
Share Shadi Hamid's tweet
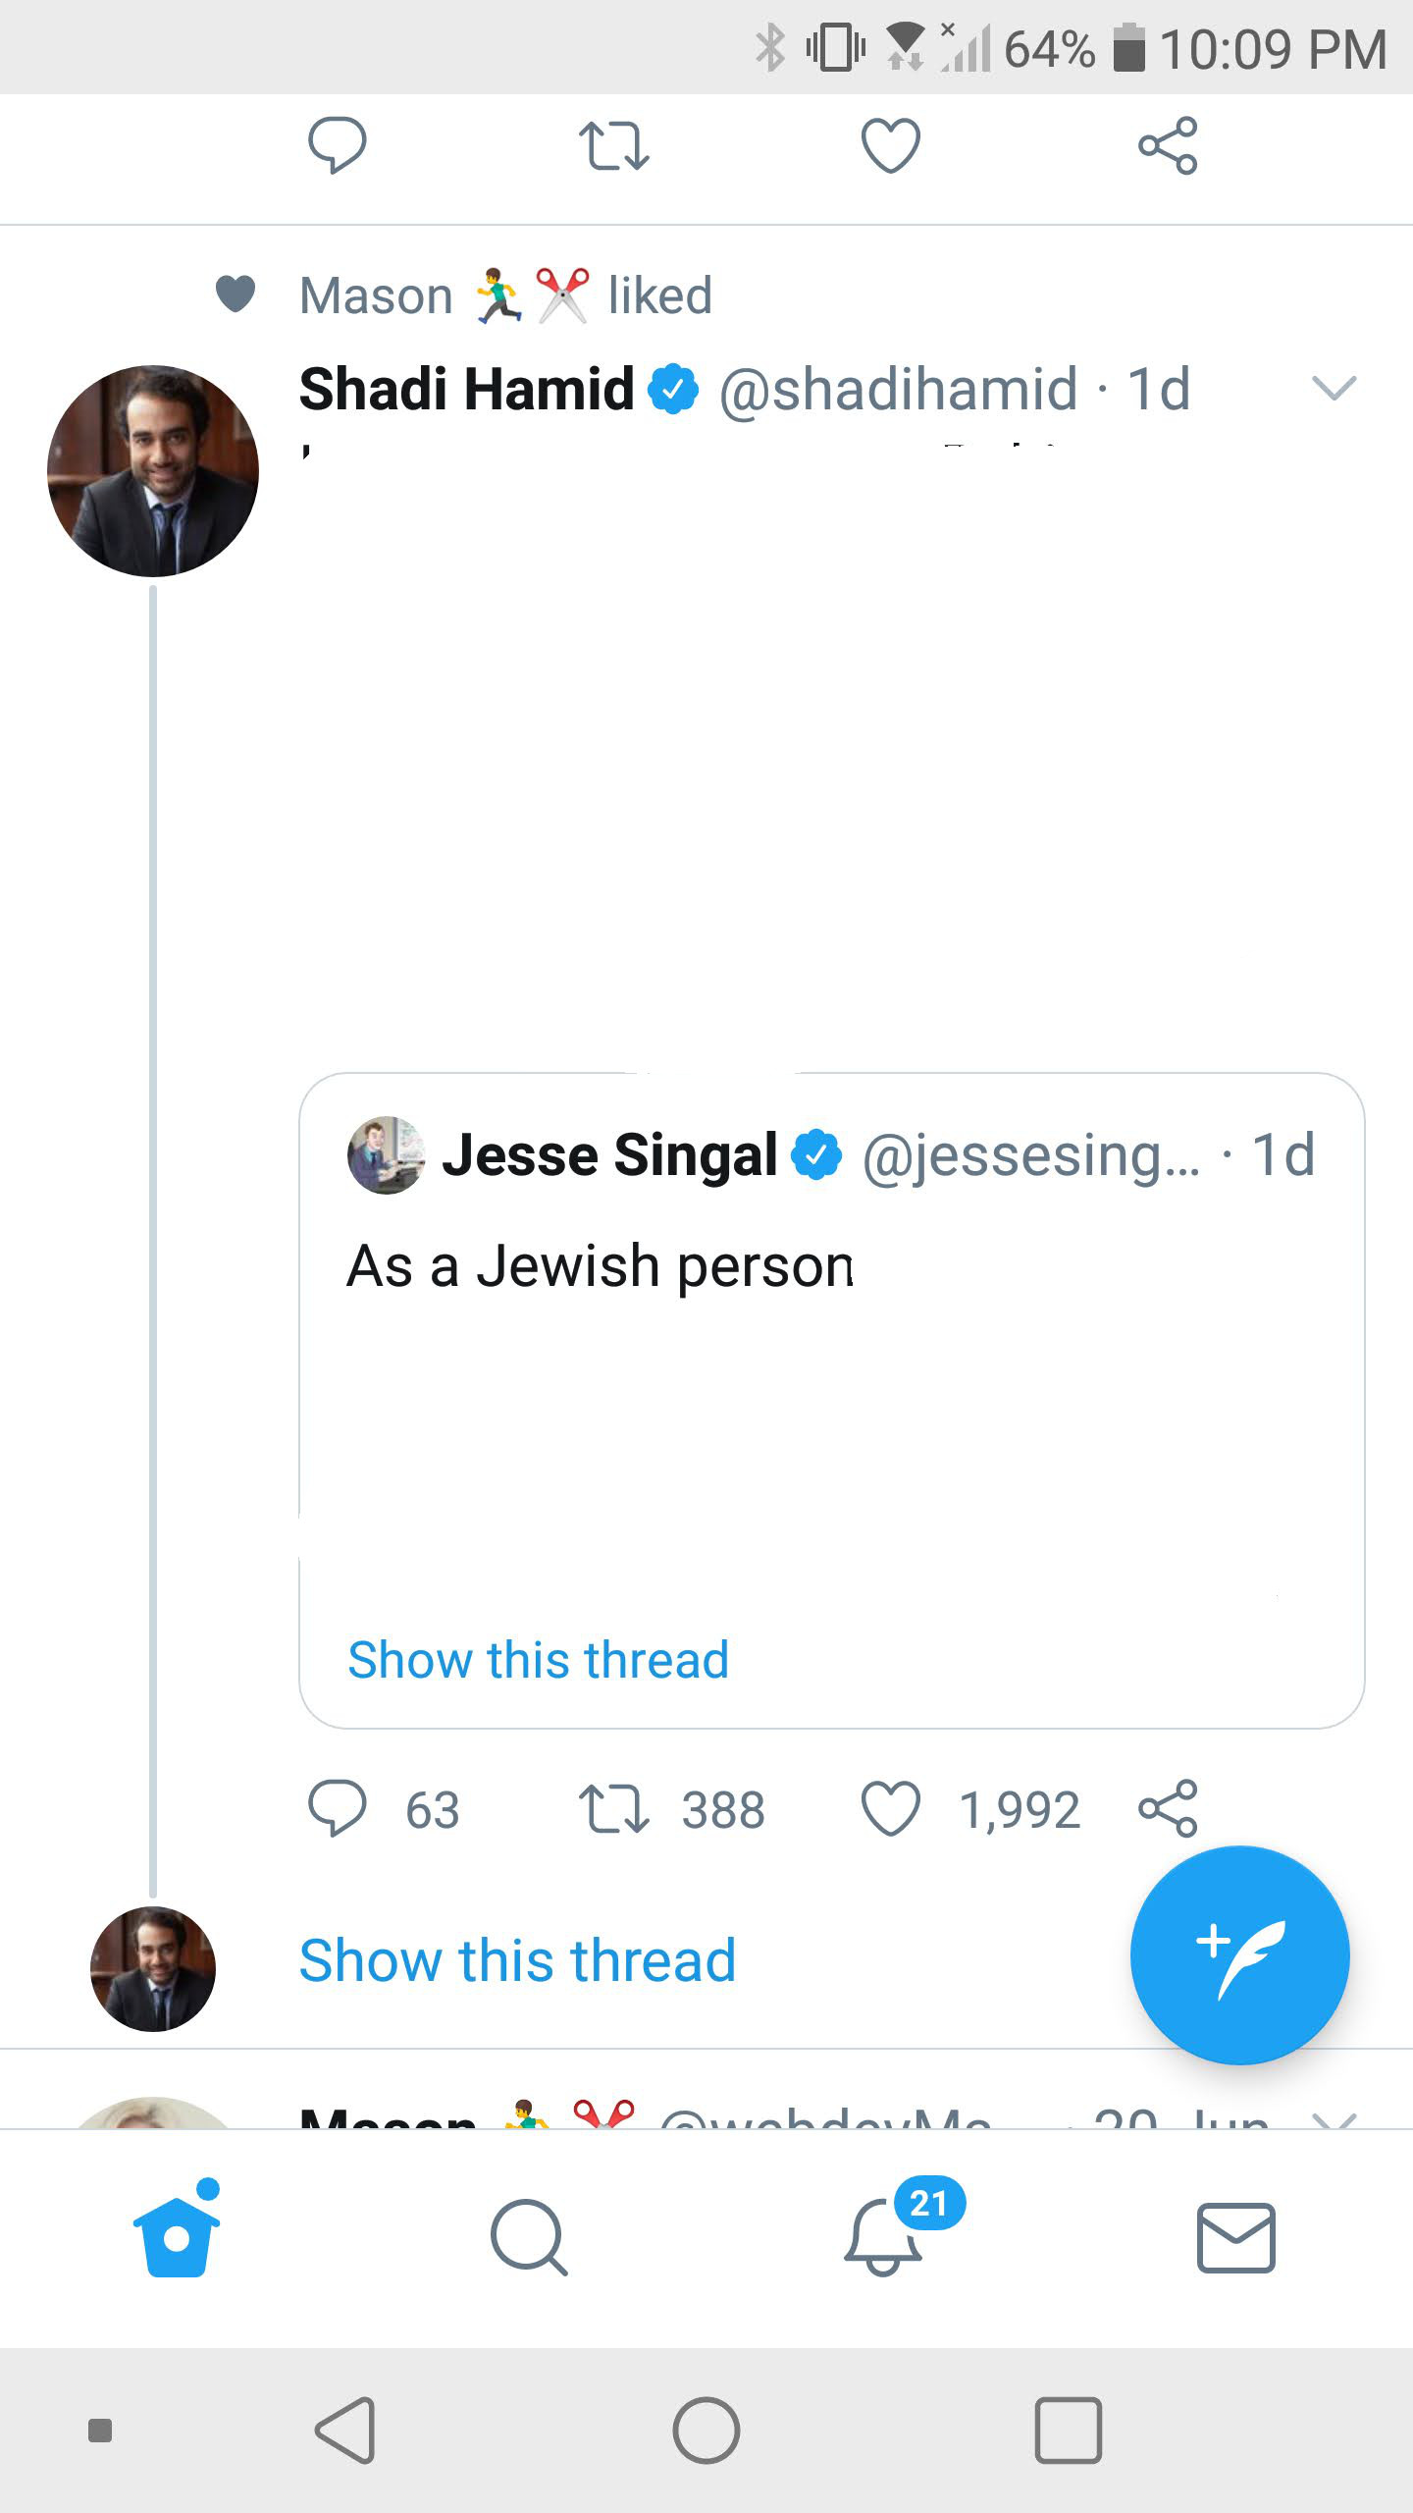click(x=1168, y=1808)
